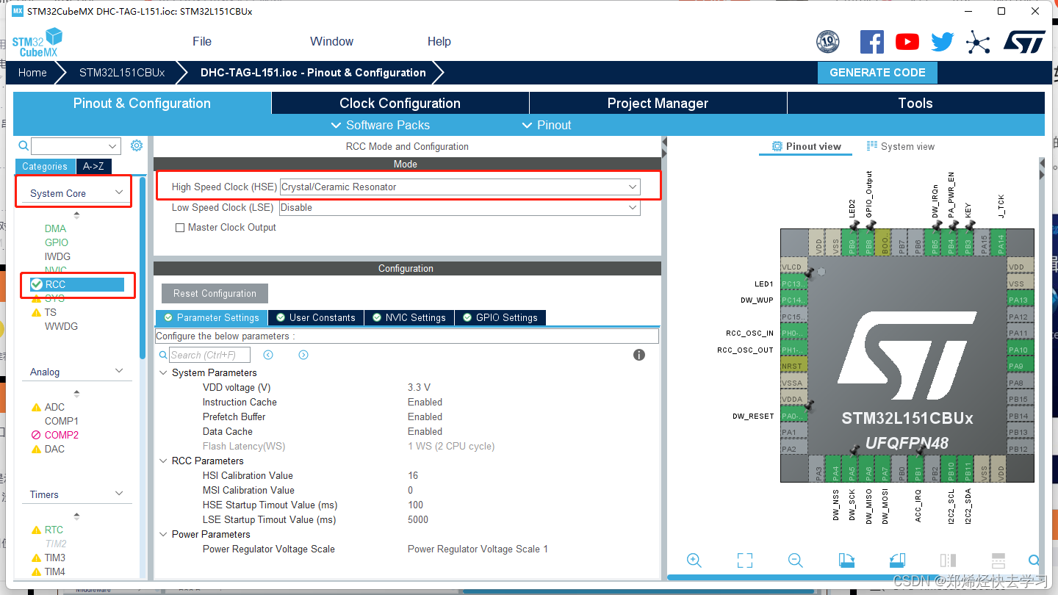Image resolution: width=1058 pixels, height=595 pixels.
Task: Select GPIO in System Core list
Action: (57, 242)
